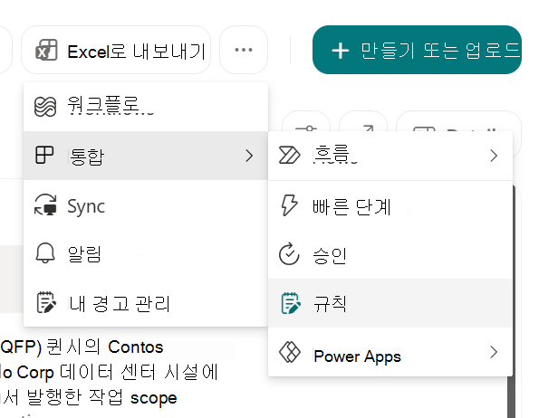Click the teal rules notepad icon
The width and height of the screenshot is (558, 418).
click(x=291, y=303)
